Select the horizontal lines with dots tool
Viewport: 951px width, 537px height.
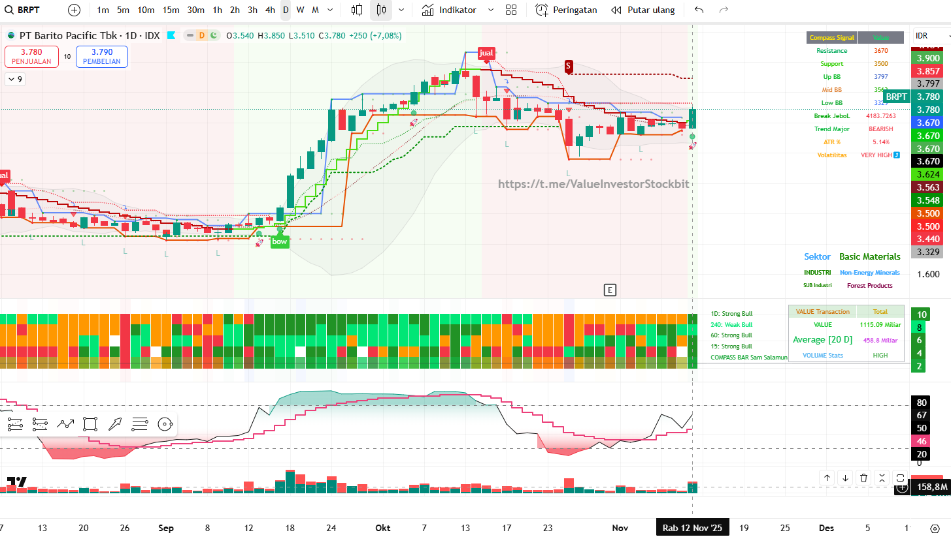(140, 425)
